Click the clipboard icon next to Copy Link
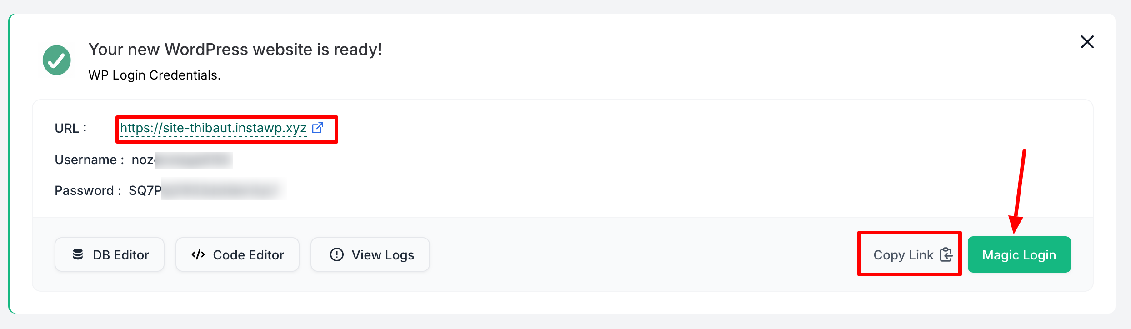Screen dimensions: 1131x329 [x=946, y=254]
